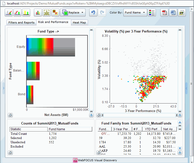Reset scatter plot with home icon
The image size is (194, 163).
click(x=180, y=115)
